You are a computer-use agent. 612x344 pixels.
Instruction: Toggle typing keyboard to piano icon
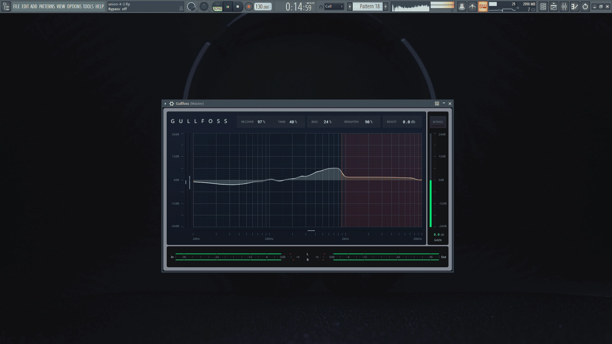tap(483, 6)
